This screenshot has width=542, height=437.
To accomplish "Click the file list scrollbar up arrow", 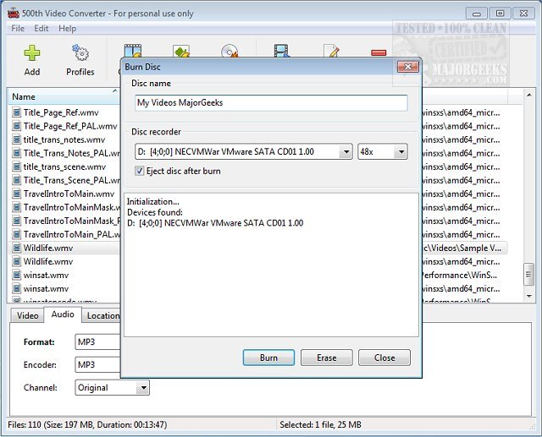I will click(528, 95).
